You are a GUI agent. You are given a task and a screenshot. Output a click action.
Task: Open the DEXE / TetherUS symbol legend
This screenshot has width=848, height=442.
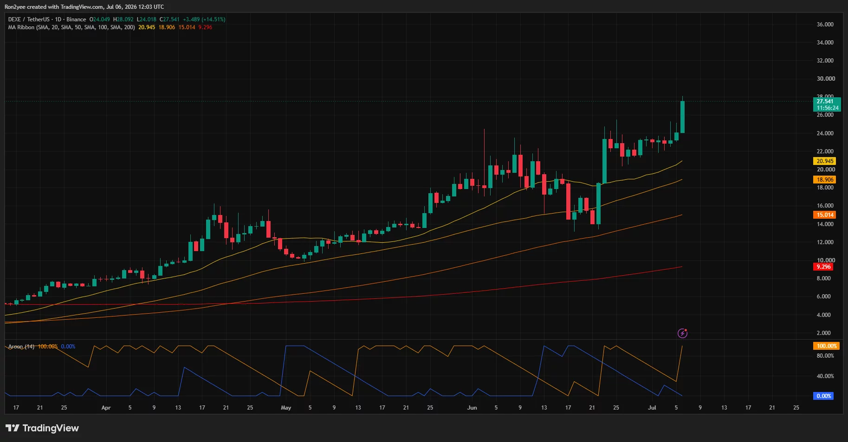(x=47, y=19)
